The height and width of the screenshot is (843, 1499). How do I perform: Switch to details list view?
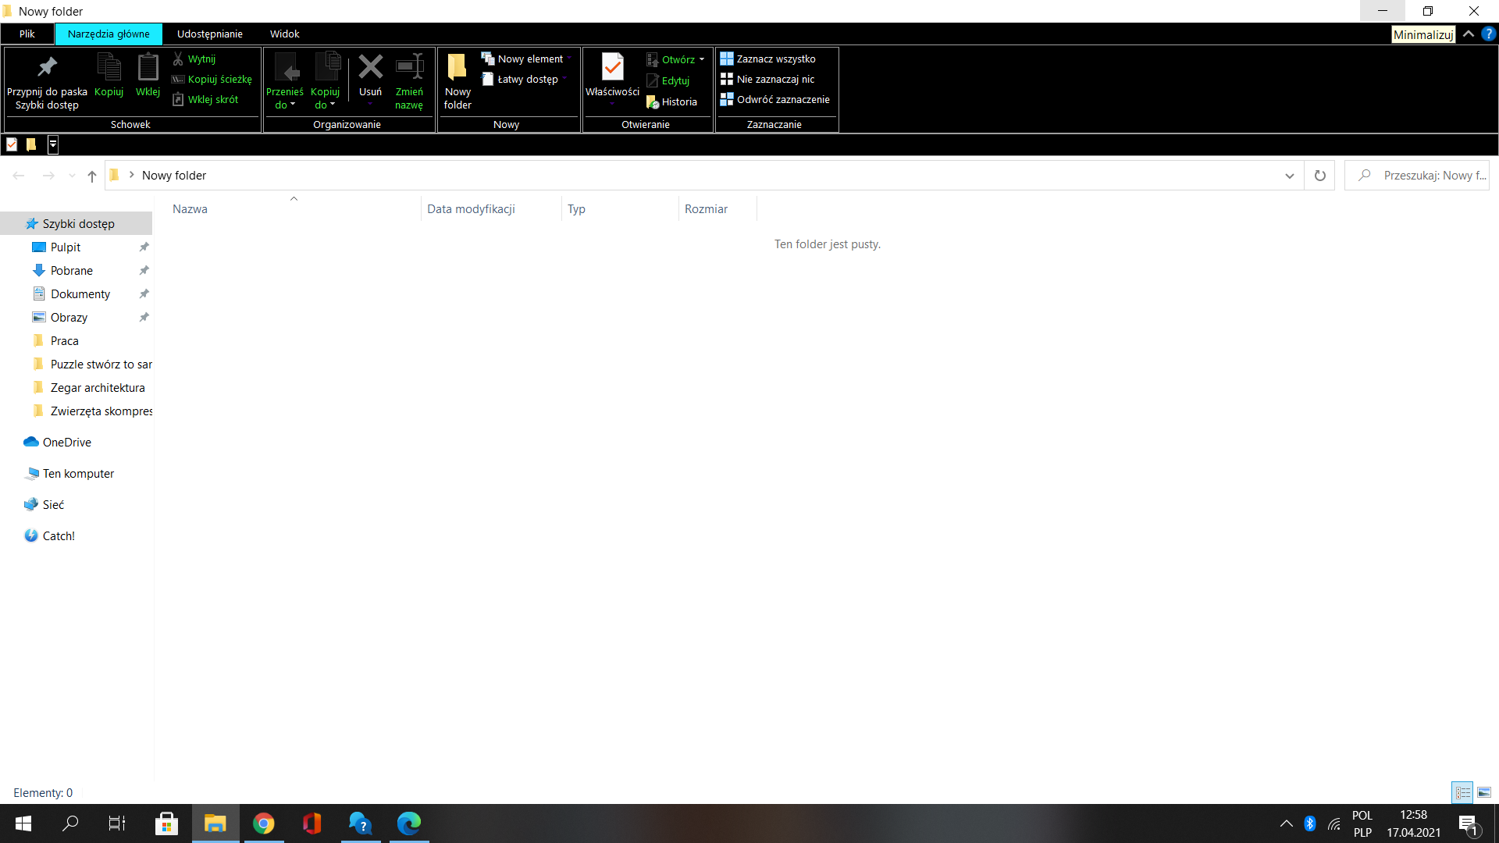click(x=1462, y=792)
